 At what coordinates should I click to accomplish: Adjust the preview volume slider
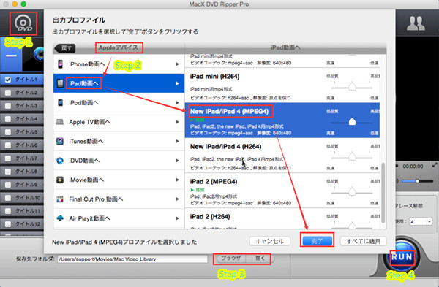(x=417, y=181)
